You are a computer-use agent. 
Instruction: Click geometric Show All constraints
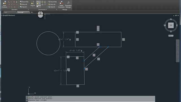pos(23,5)
